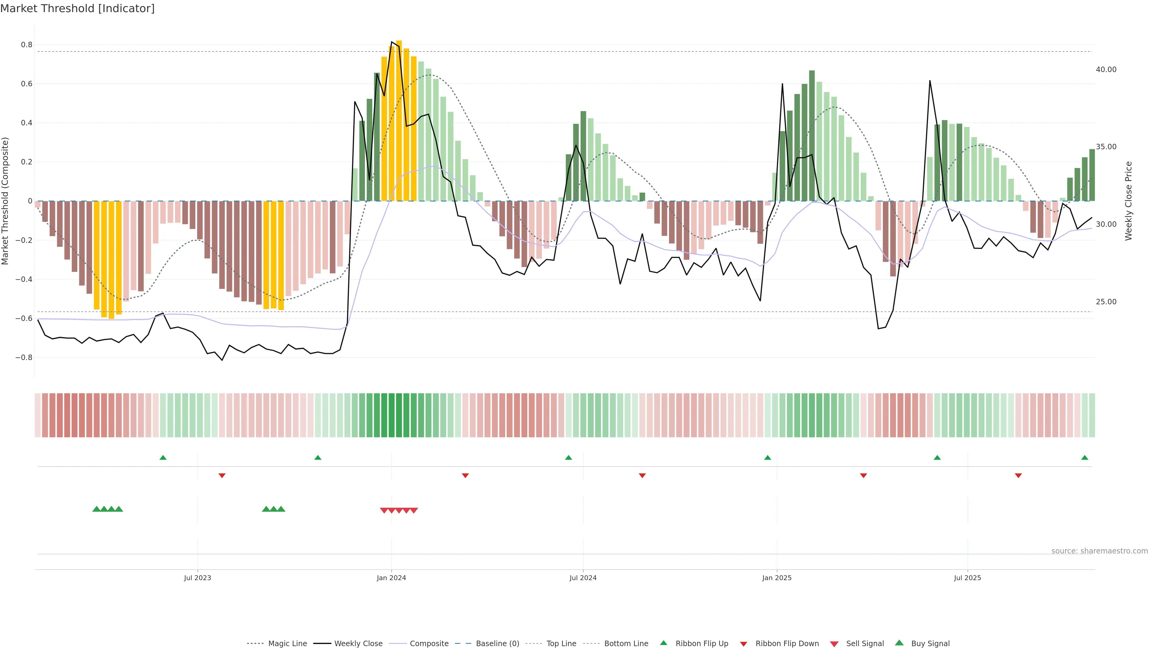Click the source: sharemaestro.com text
1163x654 pixels.
(x=1099, y=551)
